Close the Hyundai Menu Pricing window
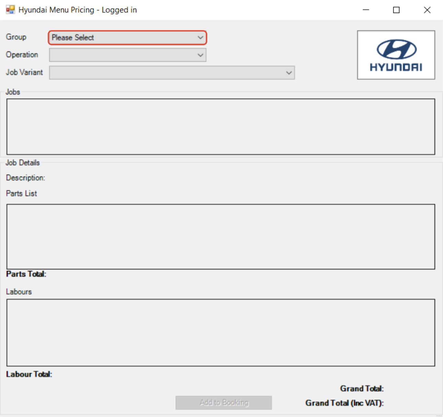The width and height of the screenshot is (443, 417). pyautogui.click(x=427, y=10)
